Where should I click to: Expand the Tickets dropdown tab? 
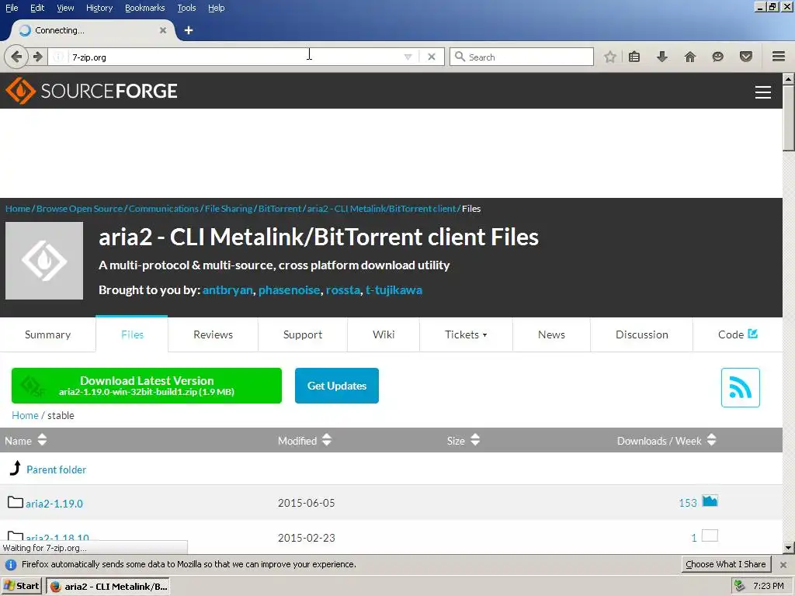(x=466, y=334)
